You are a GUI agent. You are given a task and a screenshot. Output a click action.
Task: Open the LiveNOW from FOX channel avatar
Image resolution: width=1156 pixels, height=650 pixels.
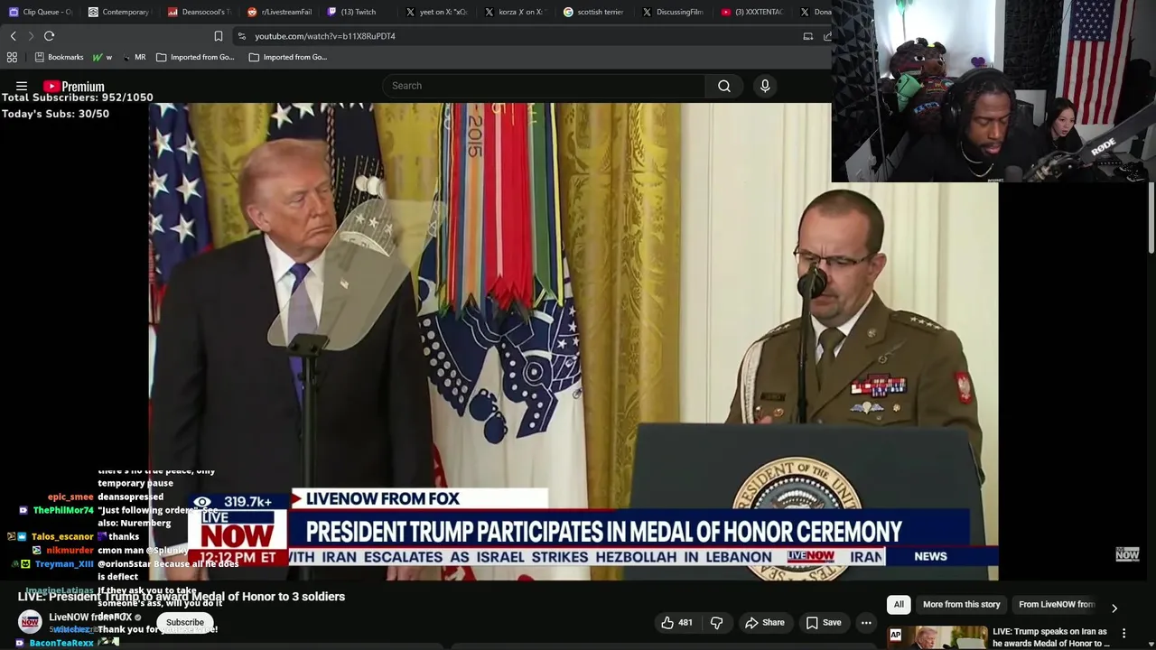click(x=31, y=622)
